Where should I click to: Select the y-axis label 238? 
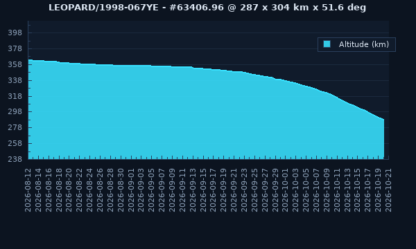[x=15, y=159]
